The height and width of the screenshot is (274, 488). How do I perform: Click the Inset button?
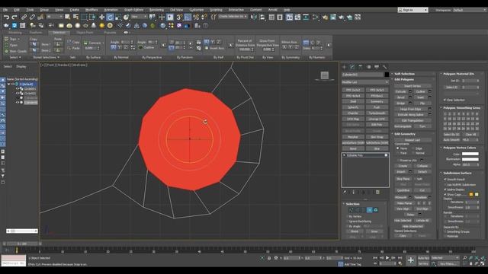point(420,97)
